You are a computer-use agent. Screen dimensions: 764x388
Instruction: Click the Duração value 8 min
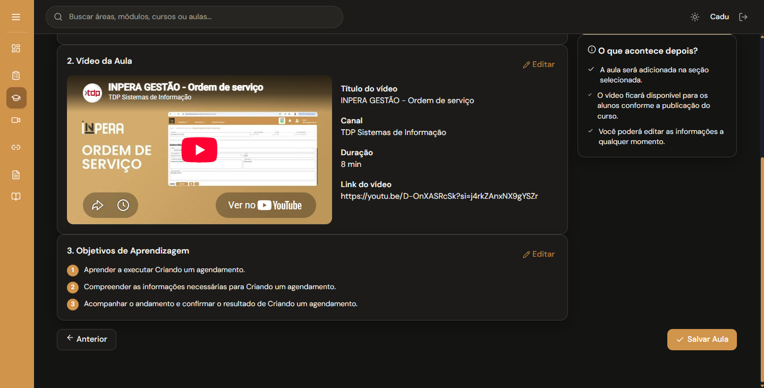tap(351, 164)
